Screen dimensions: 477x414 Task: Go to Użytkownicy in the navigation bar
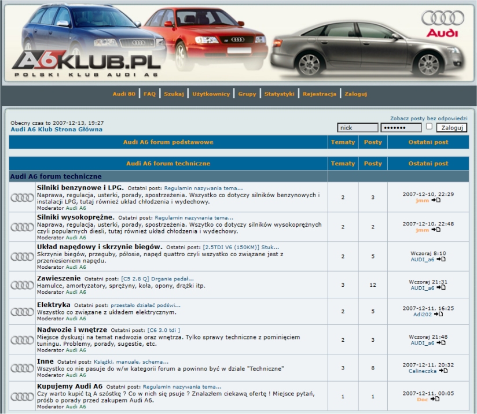click(x=211, y=94)
